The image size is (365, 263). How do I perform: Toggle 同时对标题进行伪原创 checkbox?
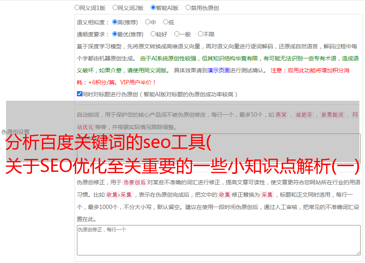tap(79, 94)
